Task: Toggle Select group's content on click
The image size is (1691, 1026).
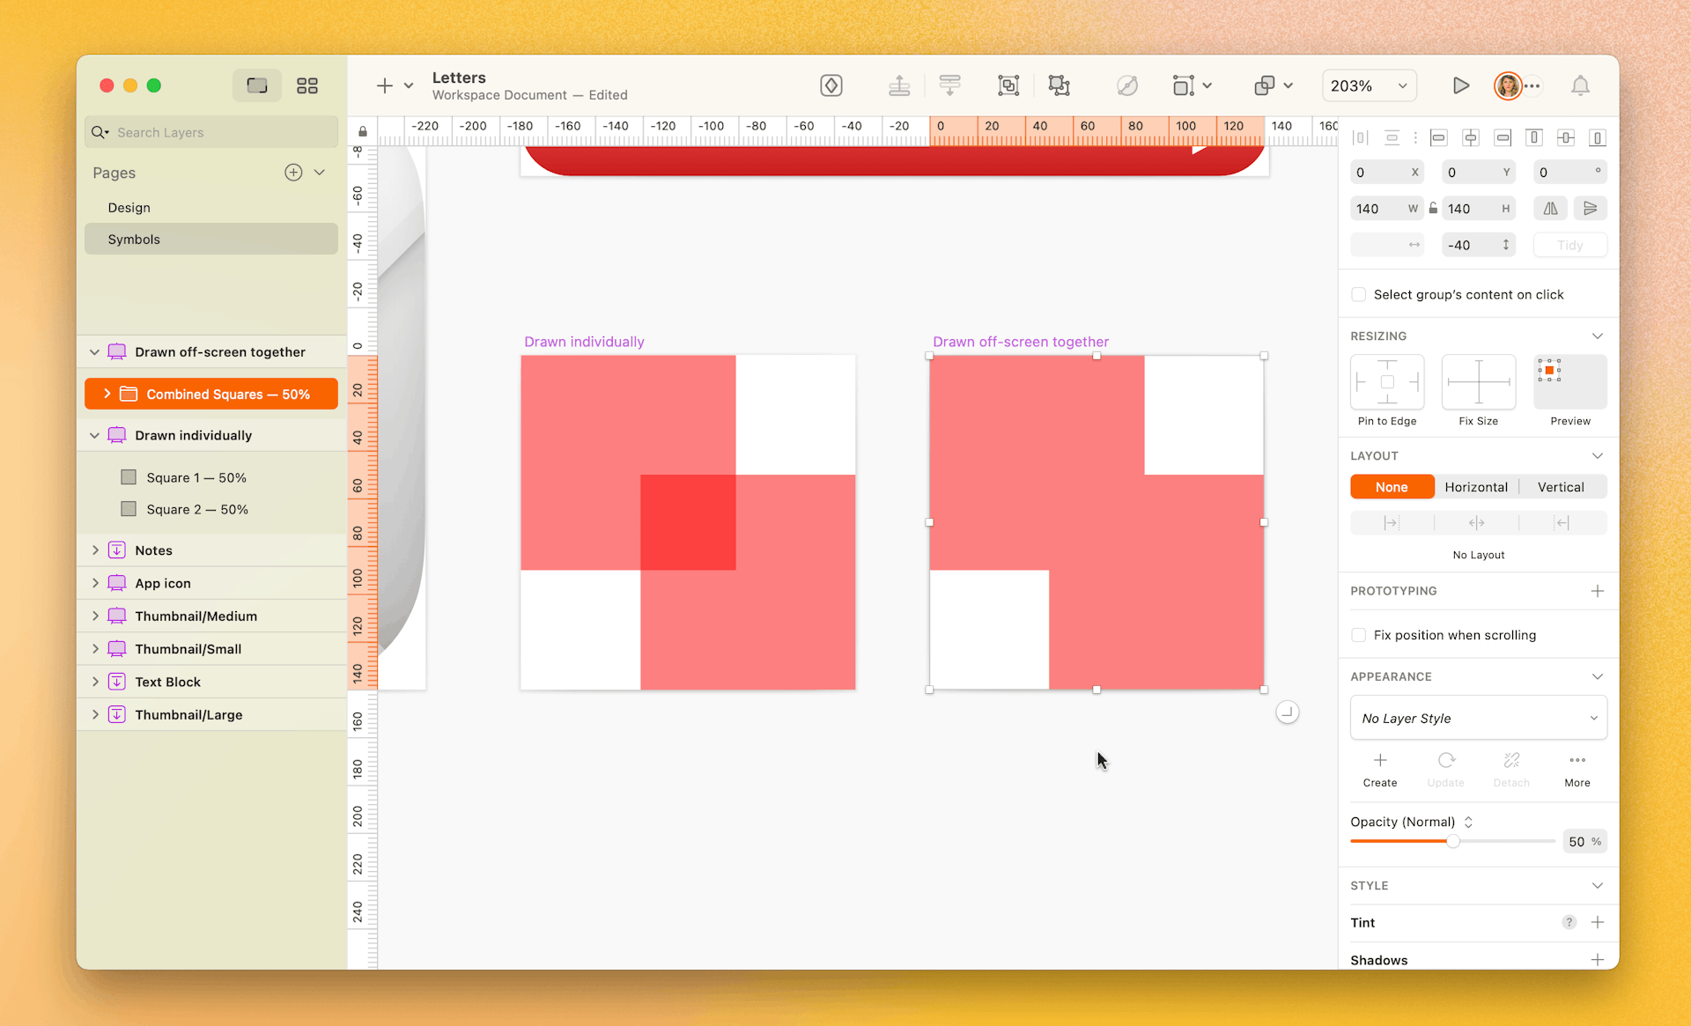Action: (1360, 293)
